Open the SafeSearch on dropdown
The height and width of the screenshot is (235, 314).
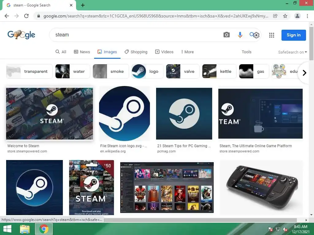coord(292,52)
